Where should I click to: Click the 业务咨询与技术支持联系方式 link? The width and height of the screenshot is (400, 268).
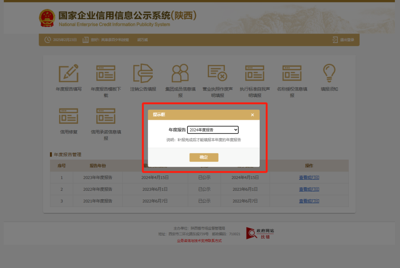pyautogui.click(x=199, y=241)
